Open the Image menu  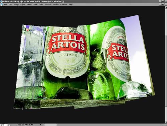pyautogui.click(x=16, y=5)
